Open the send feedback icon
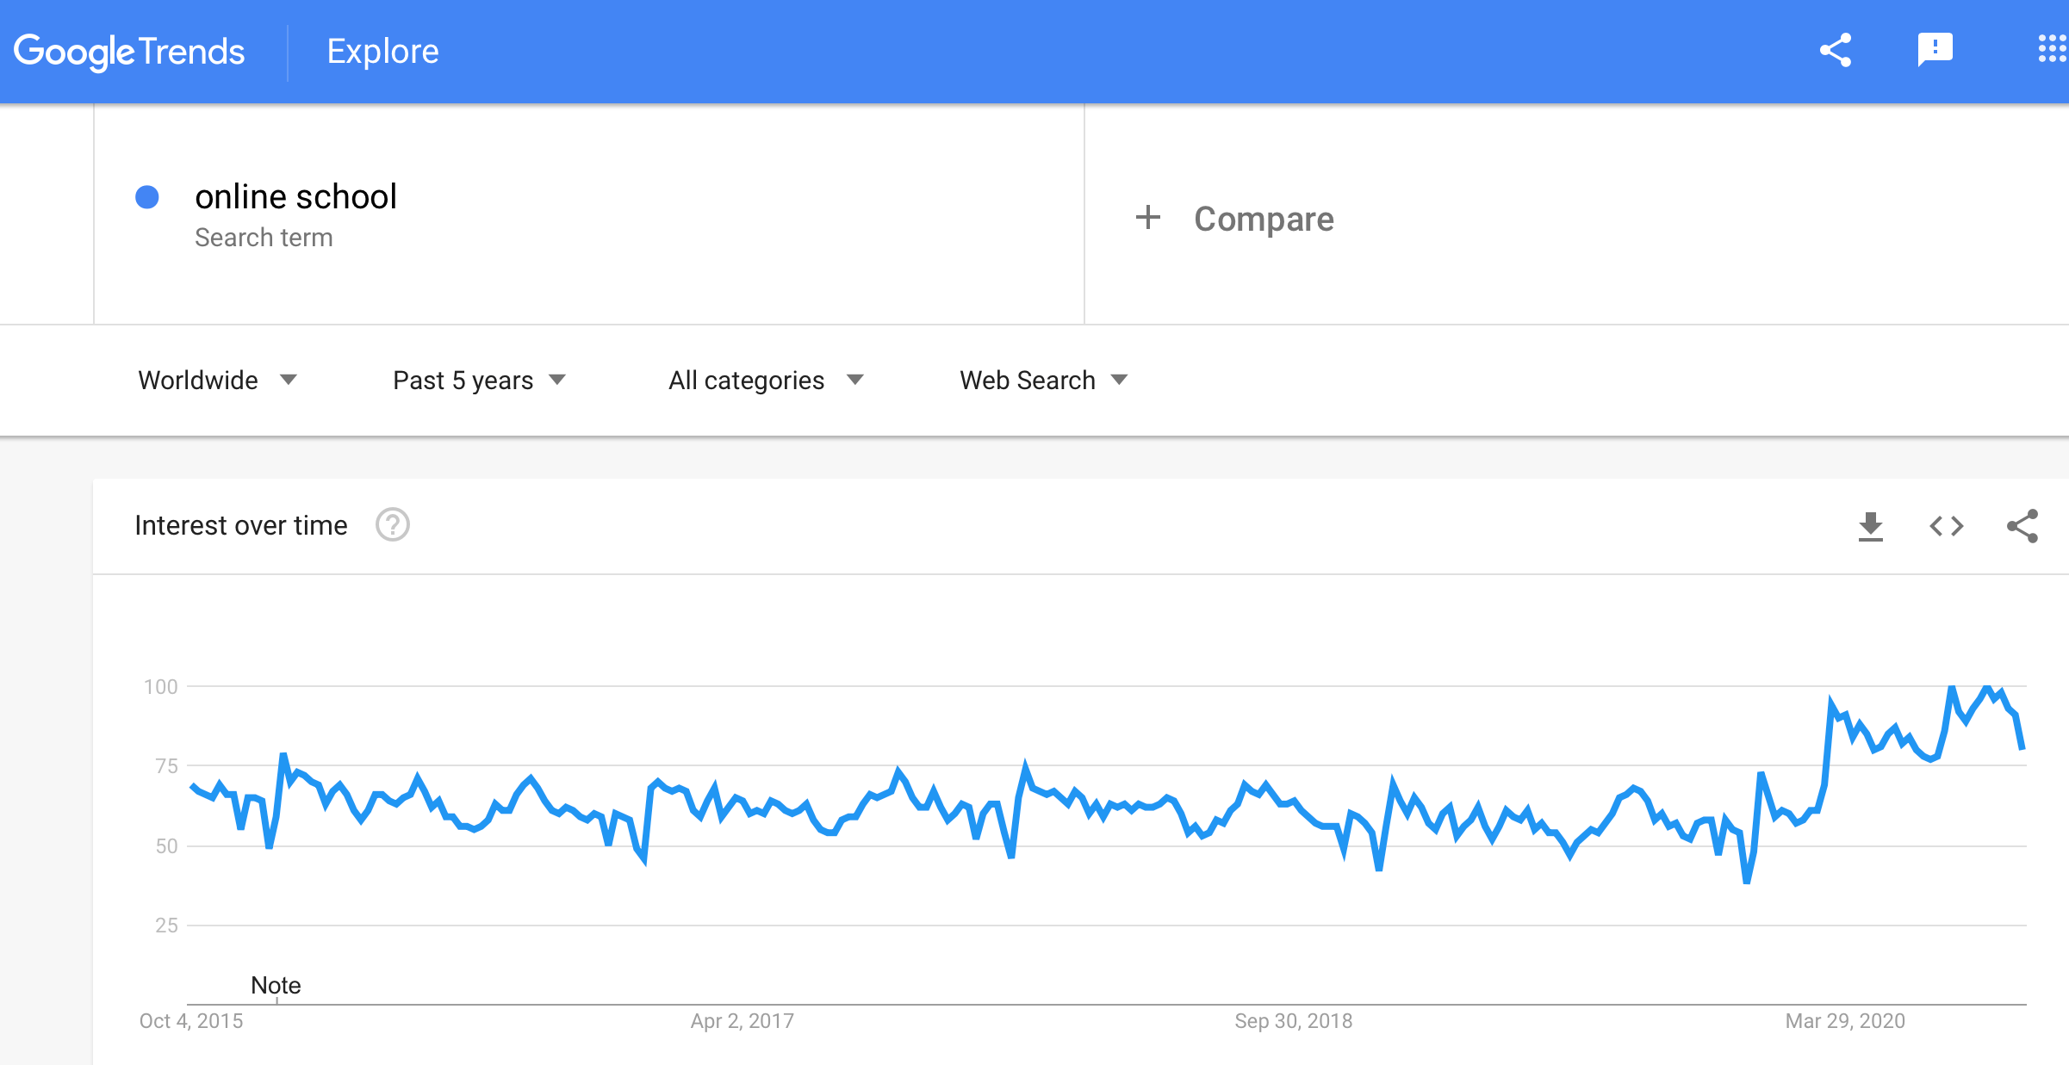The width and height of the screenshot is (2069, 1065). coord(1935,50)
